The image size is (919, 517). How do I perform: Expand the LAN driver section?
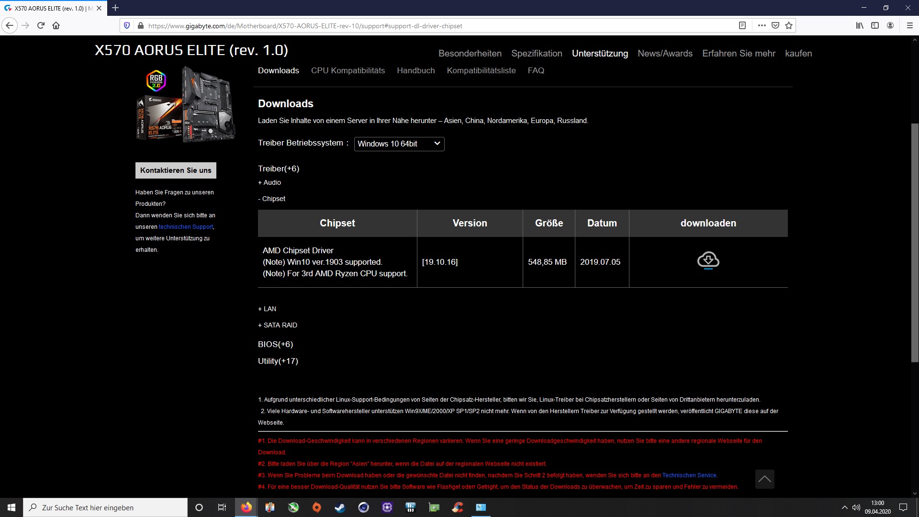click(267, 309)
